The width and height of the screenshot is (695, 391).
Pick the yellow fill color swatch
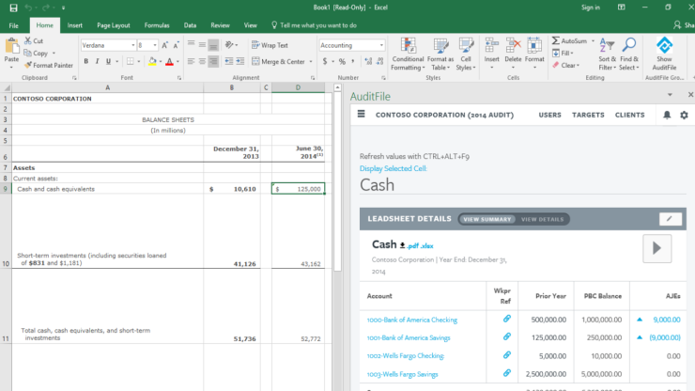tap(152, 62)
